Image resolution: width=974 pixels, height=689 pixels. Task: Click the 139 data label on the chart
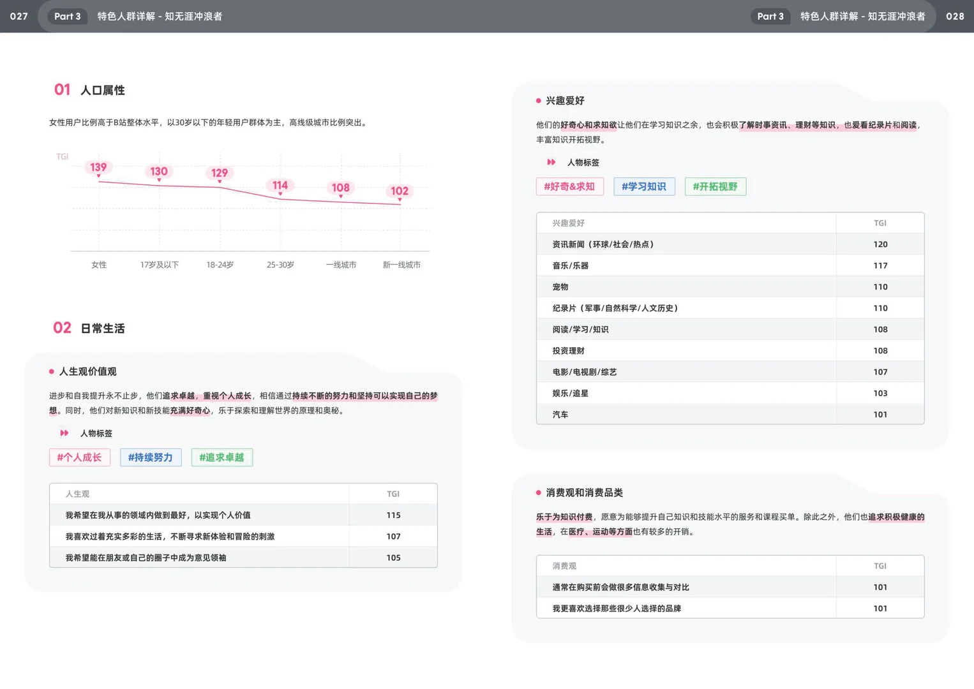click(x=98, y=168)
